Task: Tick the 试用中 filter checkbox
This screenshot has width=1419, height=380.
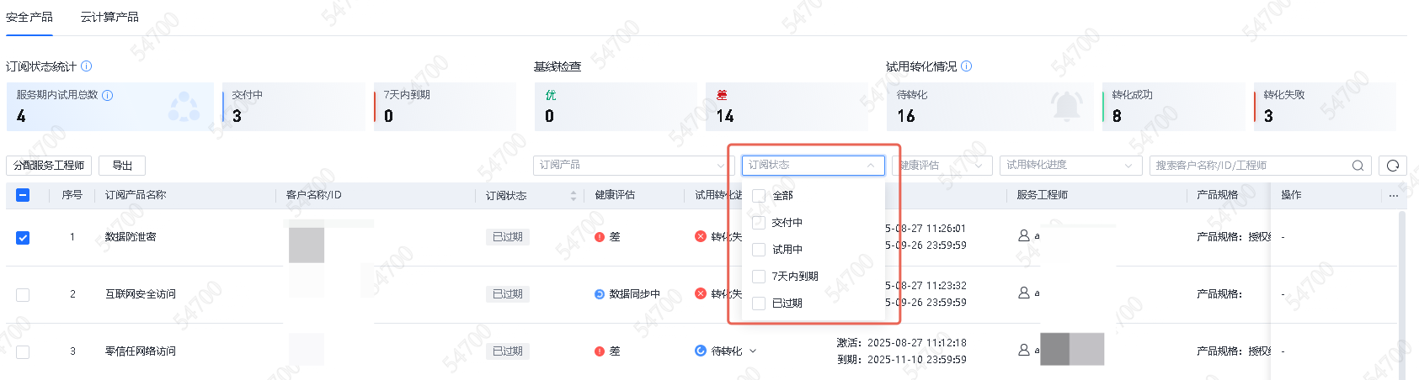Action: coord(759,250)
